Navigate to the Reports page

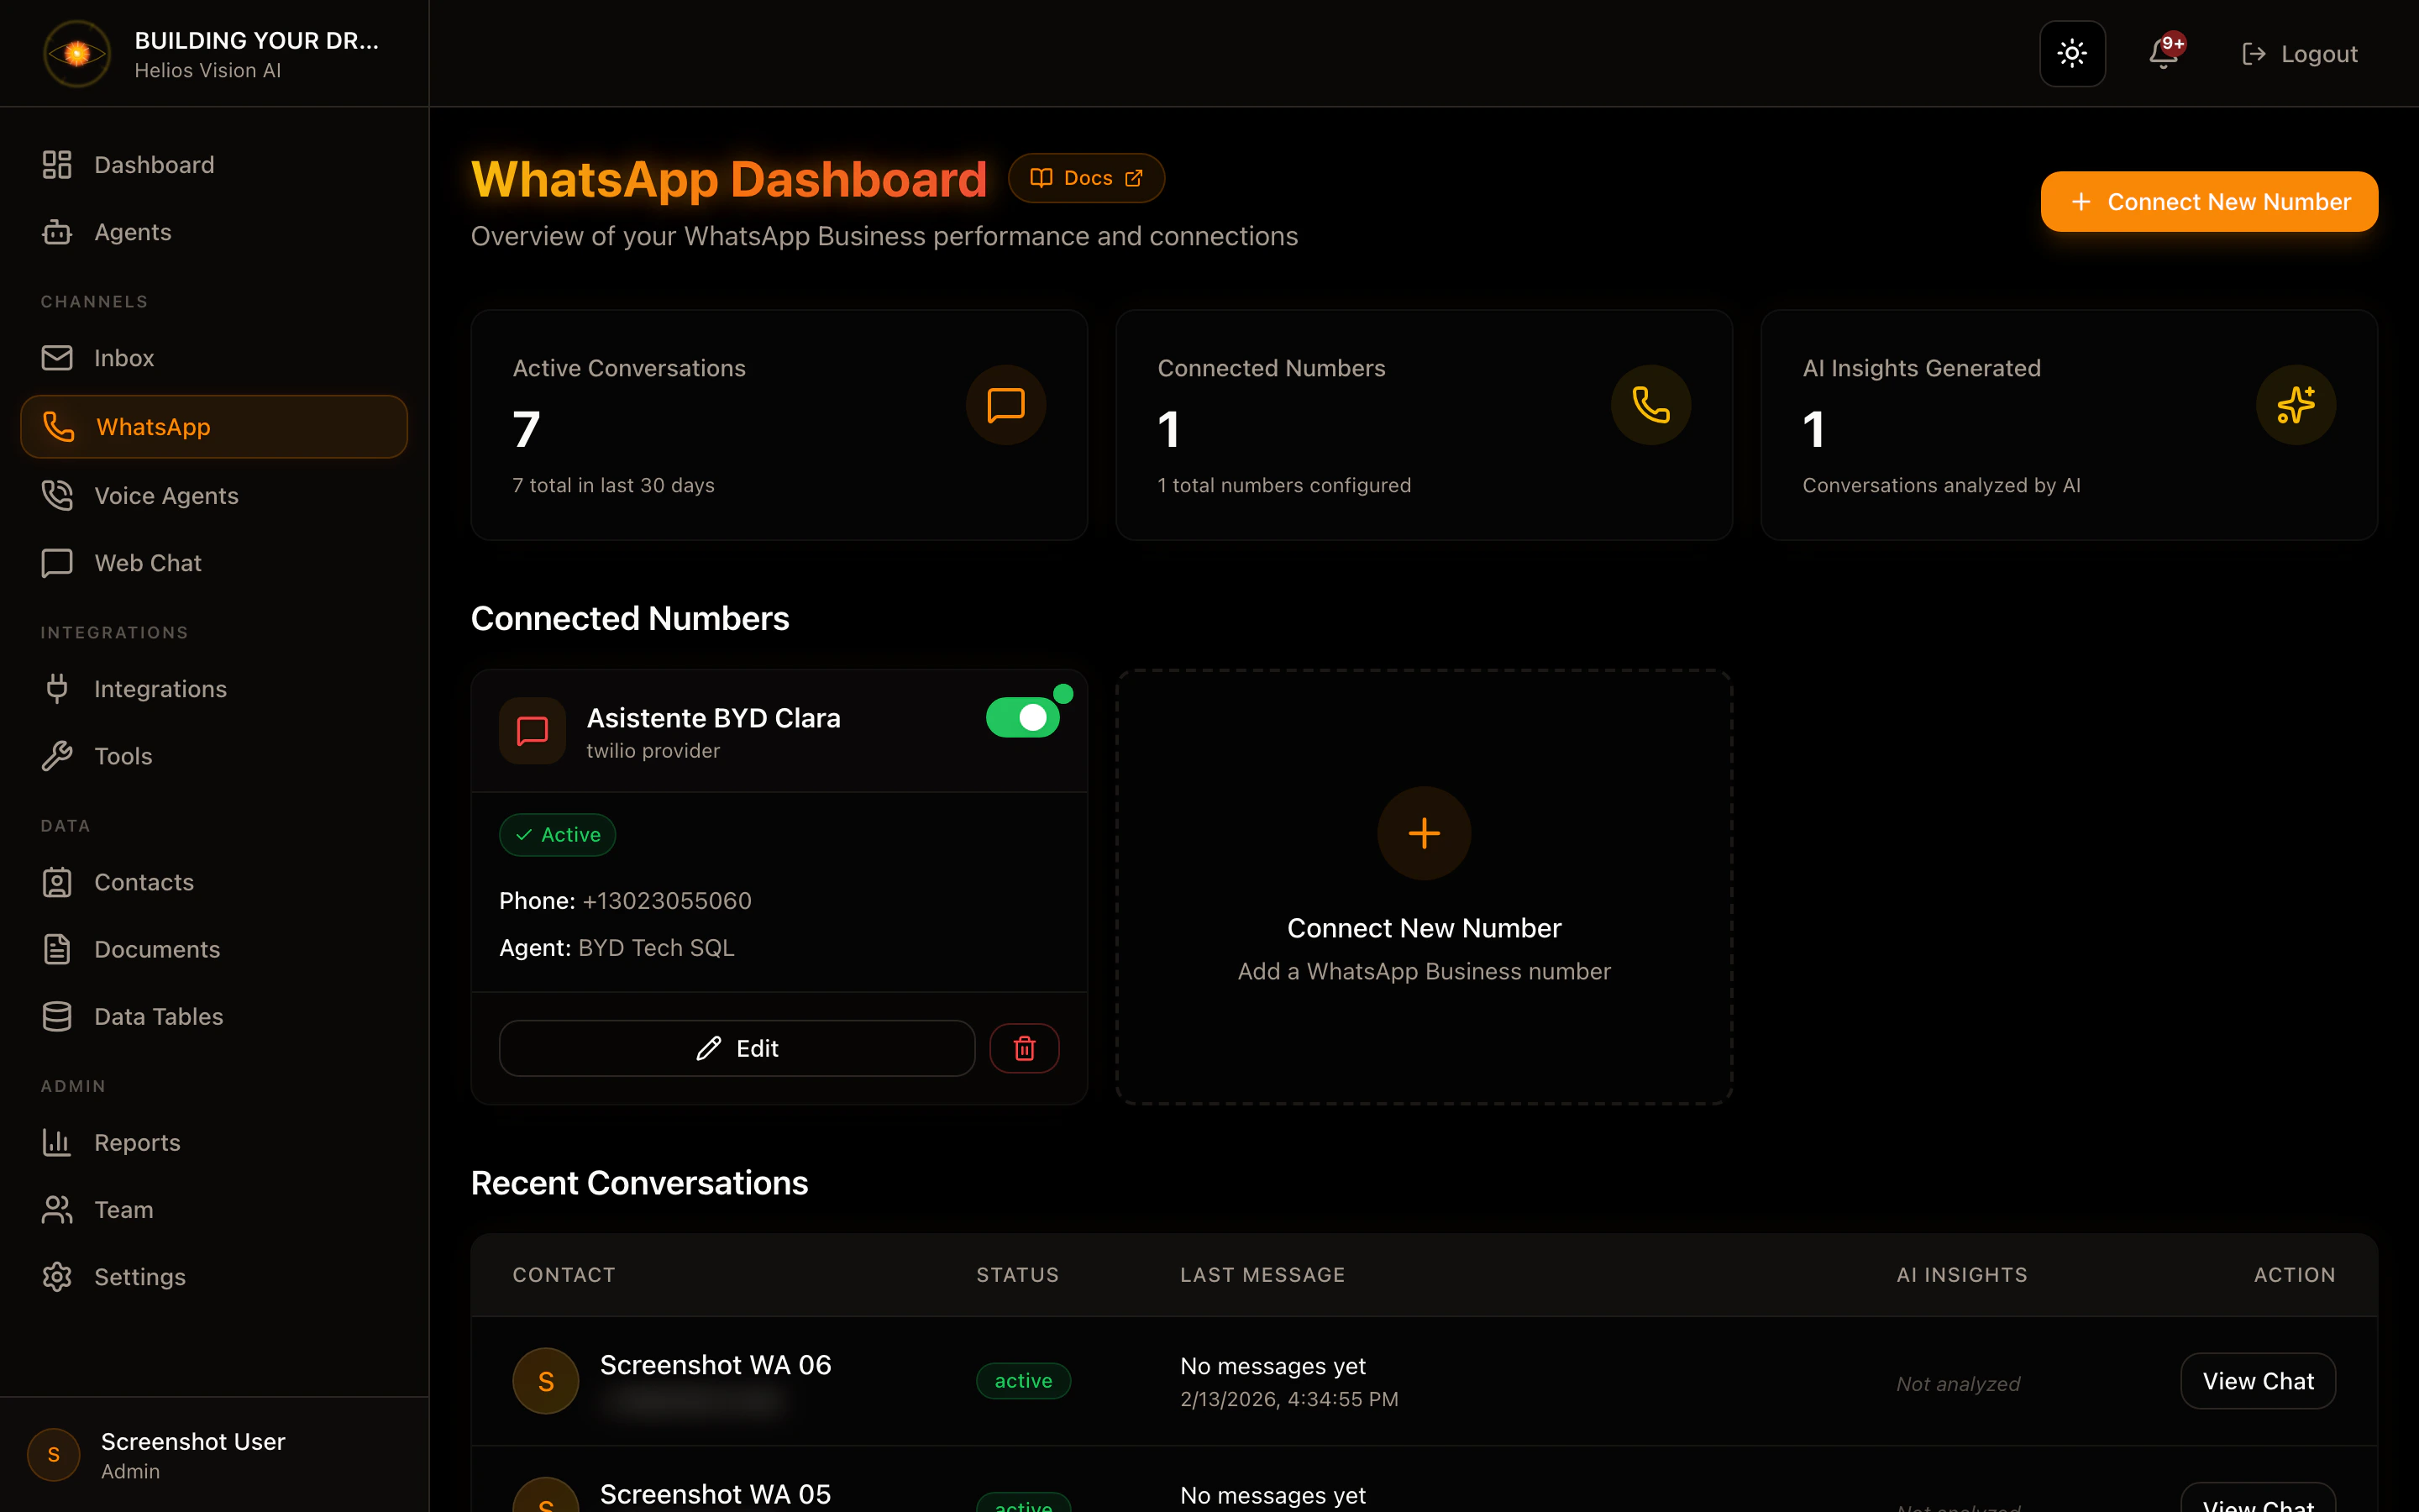click(x=137, y=1142)
